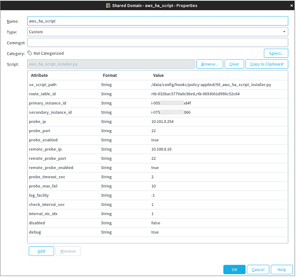Open the Type dropdown showing Custom

[158, 32]
